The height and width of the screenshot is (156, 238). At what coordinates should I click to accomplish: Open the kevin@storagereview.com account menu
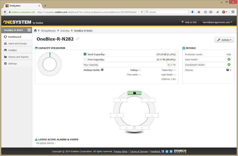(x=217, y=22)
